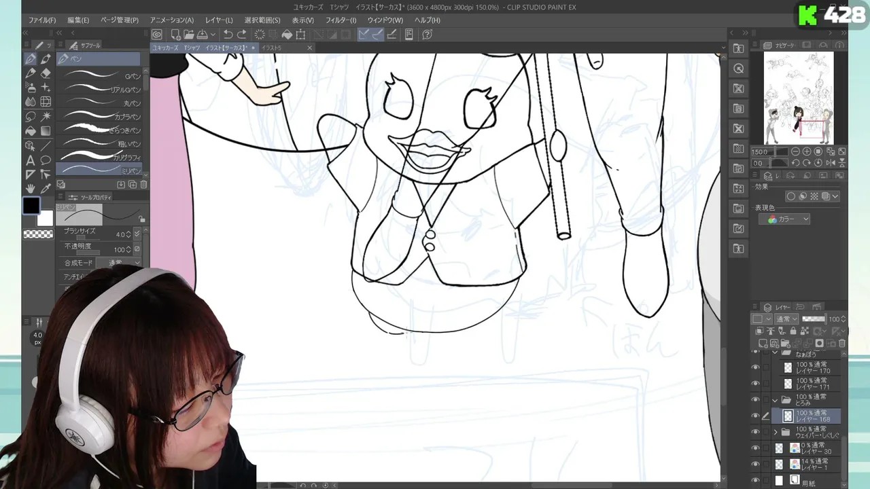This screenshot has height=489, width=870.
Task: Choose the Auto select magic wand tool
Action: coord(46,116)
